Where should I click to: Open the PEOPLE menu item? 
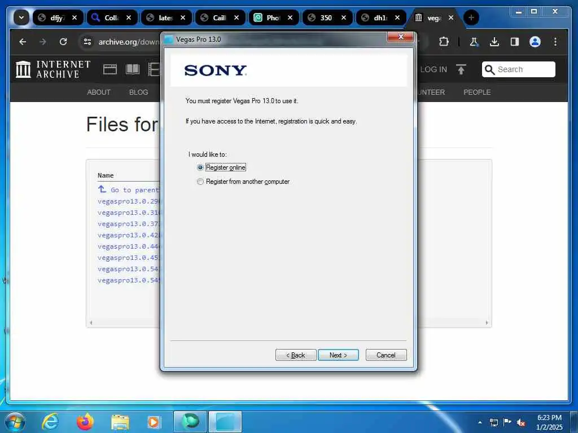point(477,92)
